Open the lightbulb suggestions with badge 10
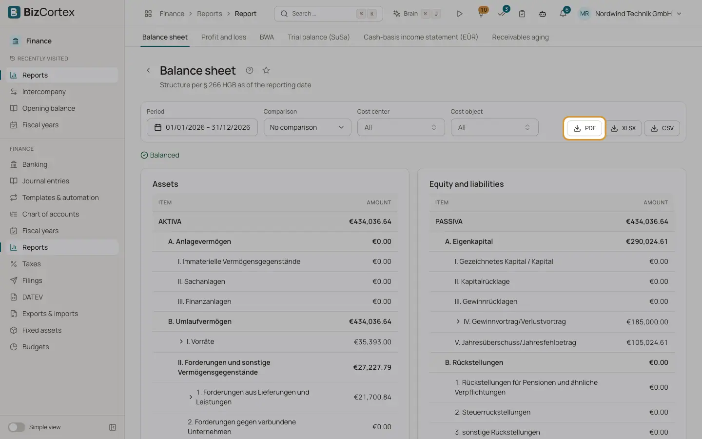The width and height of the screenshot is (702, 439). (x=481, y=13)
